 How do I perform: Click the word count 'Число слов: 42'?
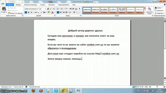click(x=18, y=87)
